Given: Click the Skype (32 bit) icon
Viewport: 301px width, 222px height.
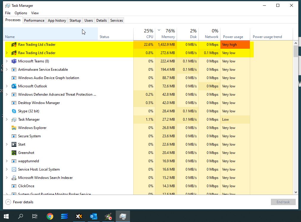Looking at the screenshot, I should 14,111.
